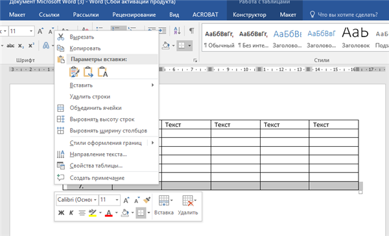Image resolution: width=389 pixels, height=236 pixels.
Task: Open highlight color dropdown arrow
Action: [100, 213]
